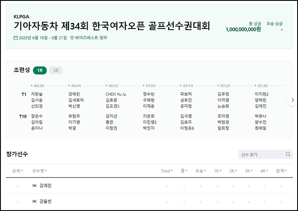Click player 김우정
The width and height of the screenshot is (298, 211).
coord(223,94)
